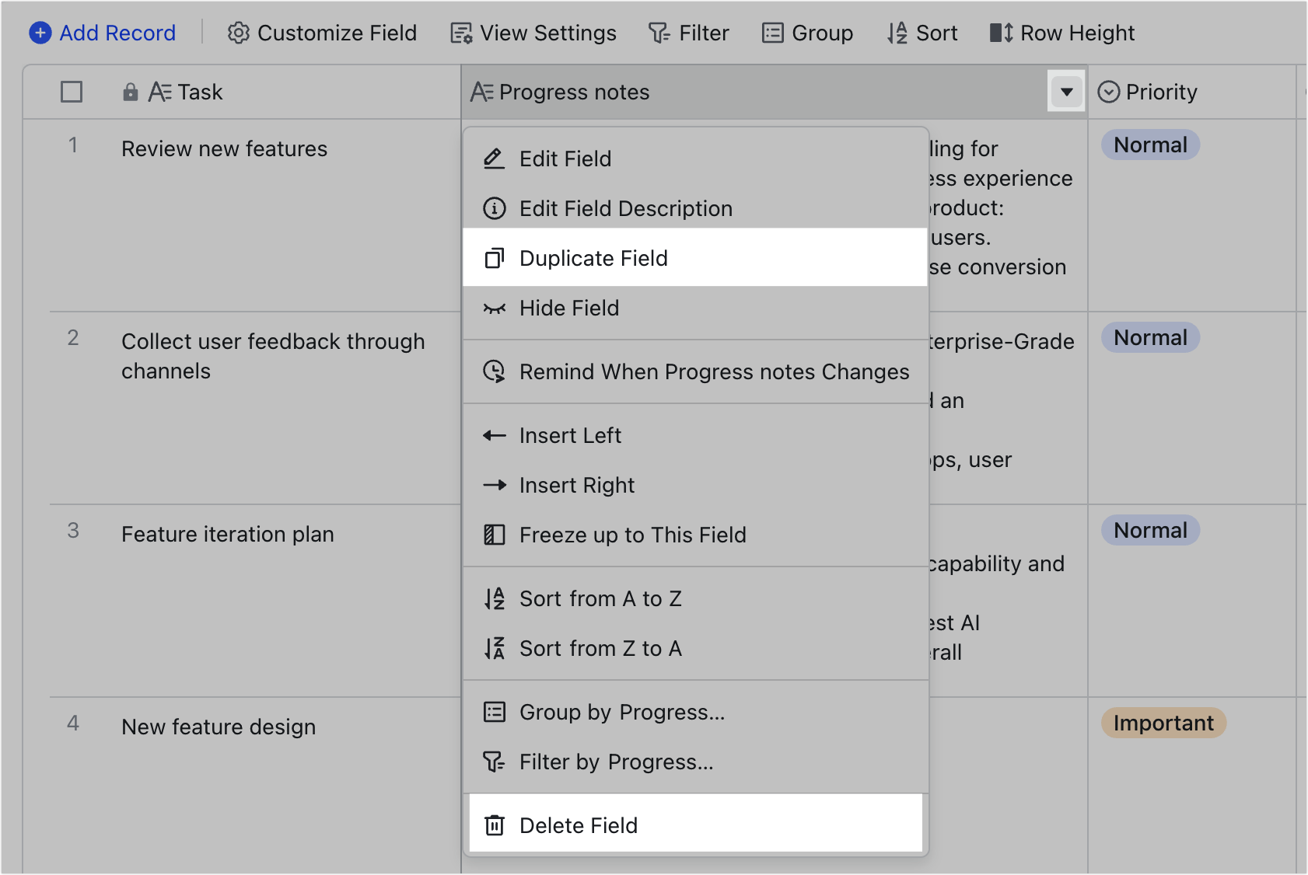Image resolution: width=1308 pixels, height=875 pixels.
Task: Click the Filter funnel icon in the toolbar
Action: (659, 33)
